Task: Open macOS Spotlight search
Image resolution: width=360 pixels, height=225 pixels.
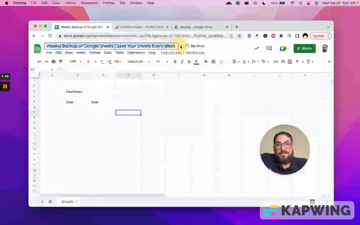Action: (301, 3)
